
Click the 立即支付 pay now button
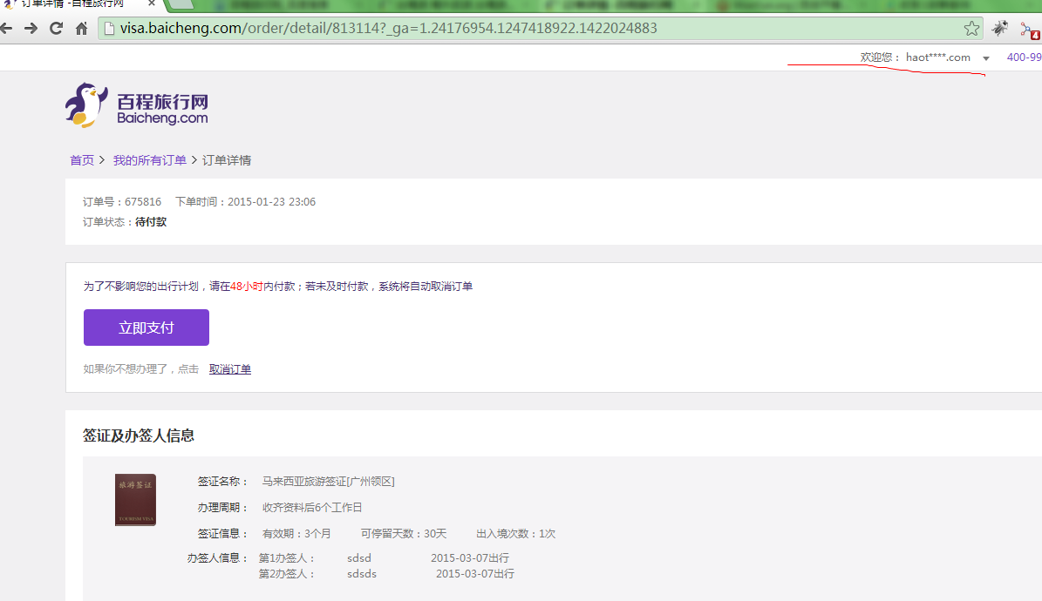tap(146, 328)
